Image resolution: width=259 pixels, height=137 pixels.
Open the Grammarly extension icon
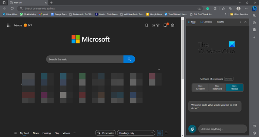click(x=208, y=8)
